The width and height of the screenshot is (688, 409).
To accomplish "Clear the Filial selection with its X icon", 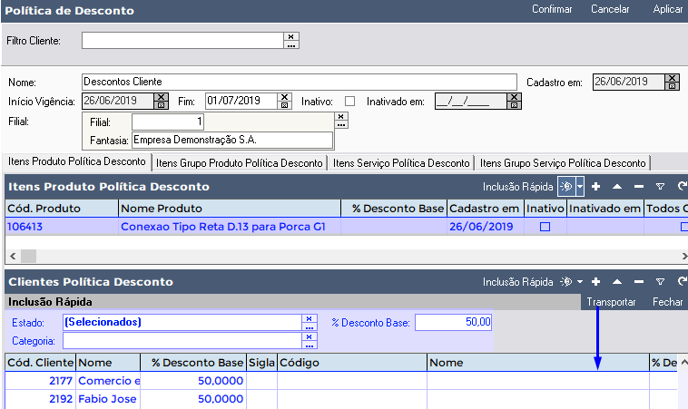I will [x=341, y=116].
